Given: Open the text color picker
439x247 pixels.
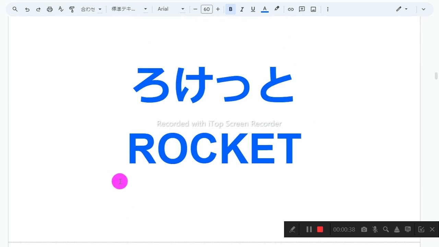Looking at the screenshot, I should pos(264,9).
